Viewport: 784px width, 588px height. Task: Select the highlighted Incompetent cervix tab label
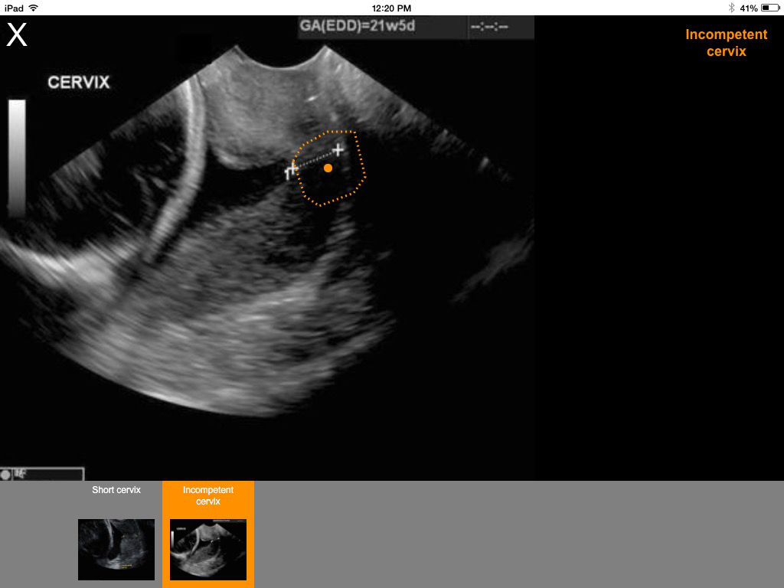click(208, 495)
